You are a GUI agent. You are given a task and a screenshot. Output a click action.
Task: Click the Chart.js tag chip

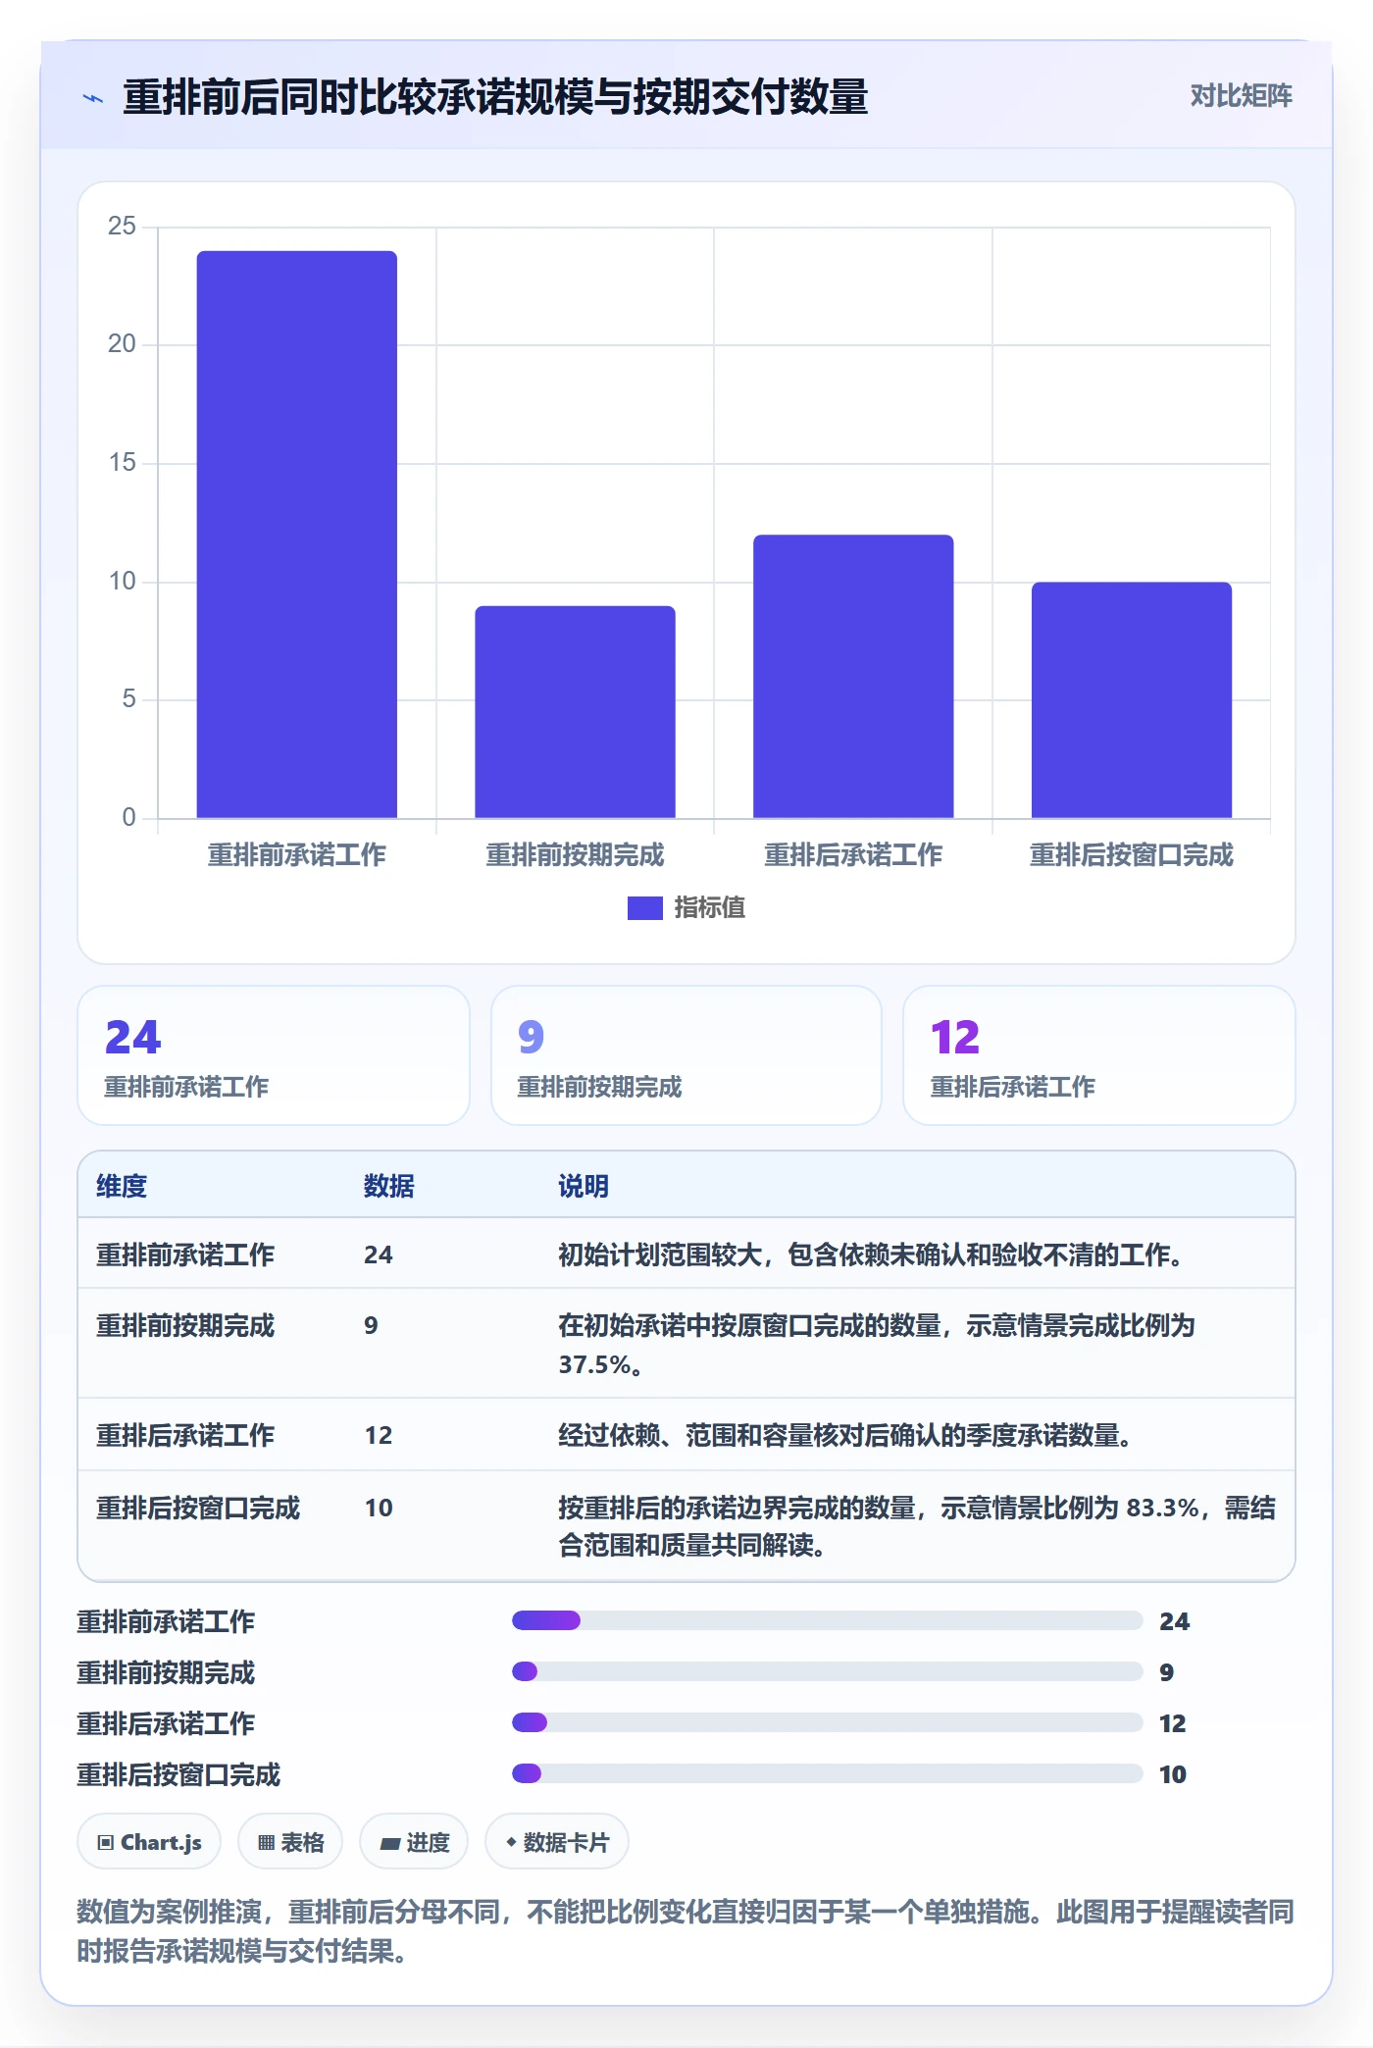pyautogui.click(x=149, y=1842)
